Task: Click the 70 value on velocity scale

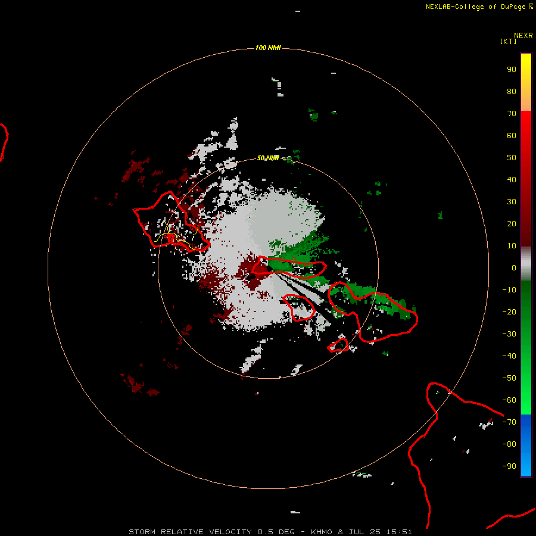Action: pyautogui.click(x=512, y=114)
